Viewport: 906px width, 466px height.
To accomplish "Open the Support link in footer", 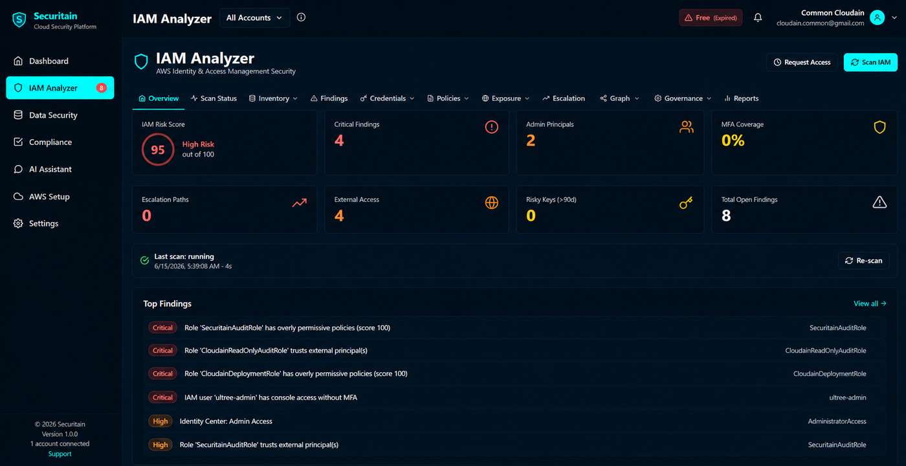I will click(x=60, y=454).
